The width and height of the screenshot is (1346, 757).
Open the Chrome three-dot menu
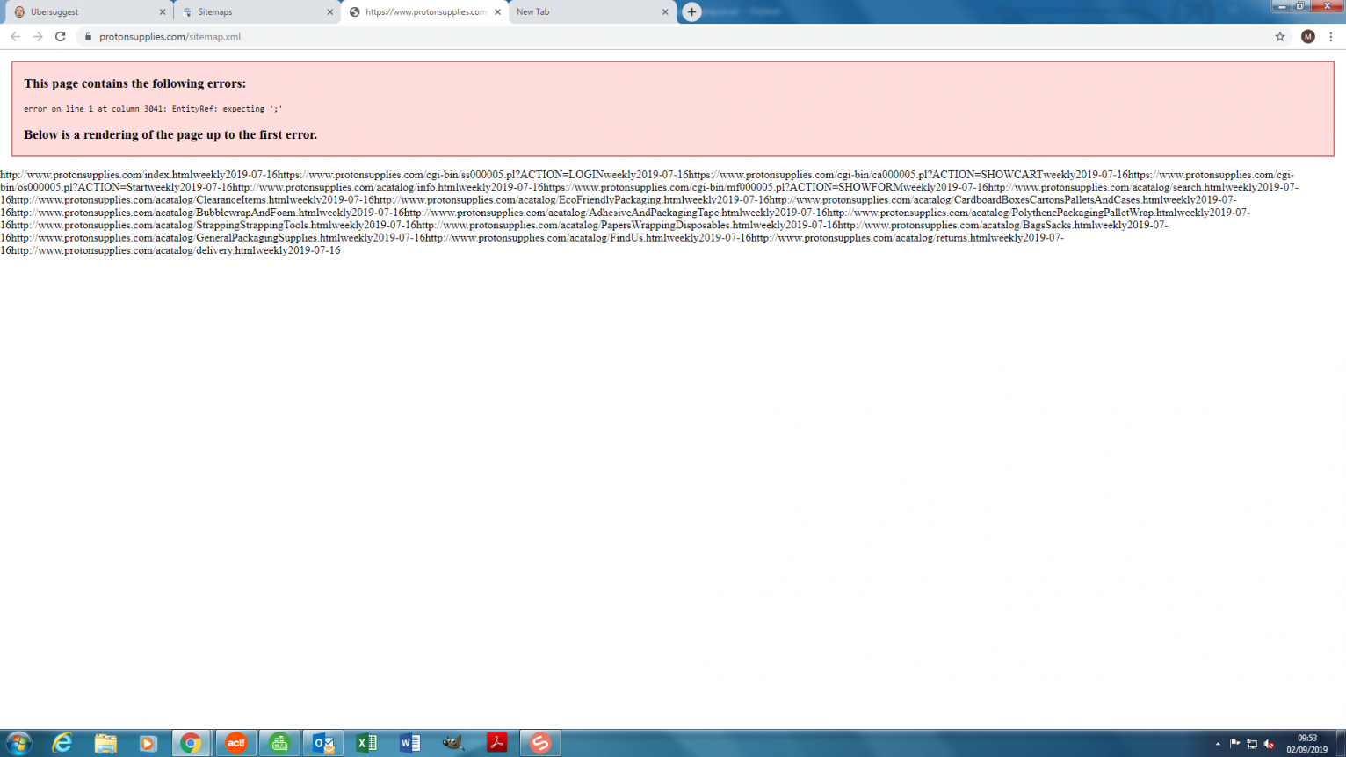1331,37
